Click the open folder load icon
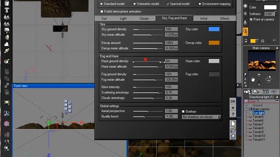The height and width of the screenshot is (157, 280). coord(233,130)
